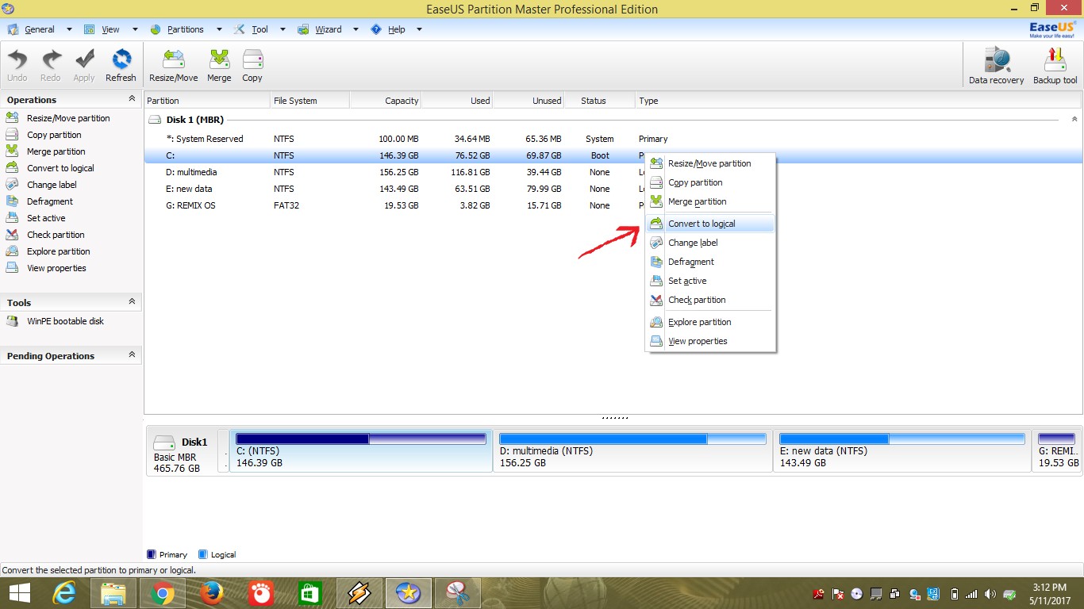Collapse the Operations panel

pyautogui.click(x=132, y=99)
